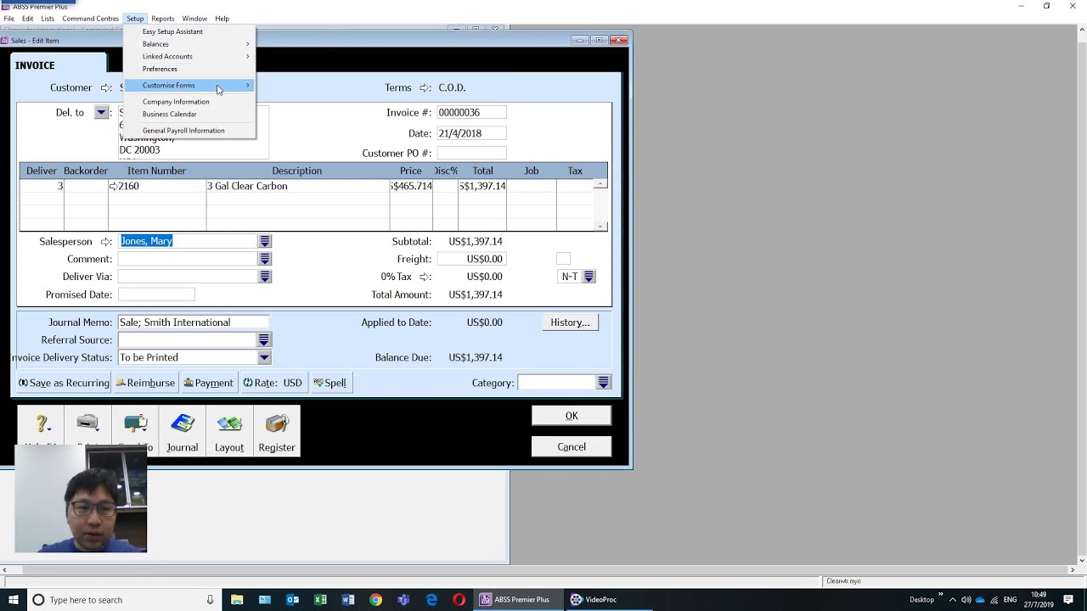Viewport: 1087px width, 611px height.
Task: Click the Promised Date field
Action: coord(156,294)
